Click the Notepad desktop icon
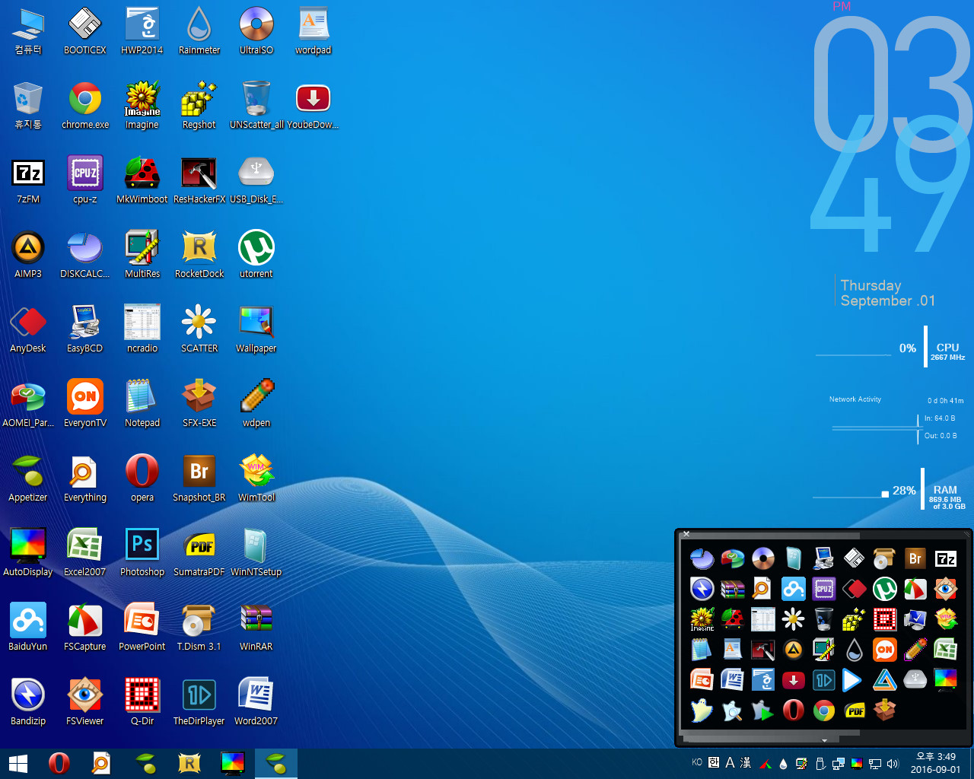Screen dimensions: 974x779 142,405
